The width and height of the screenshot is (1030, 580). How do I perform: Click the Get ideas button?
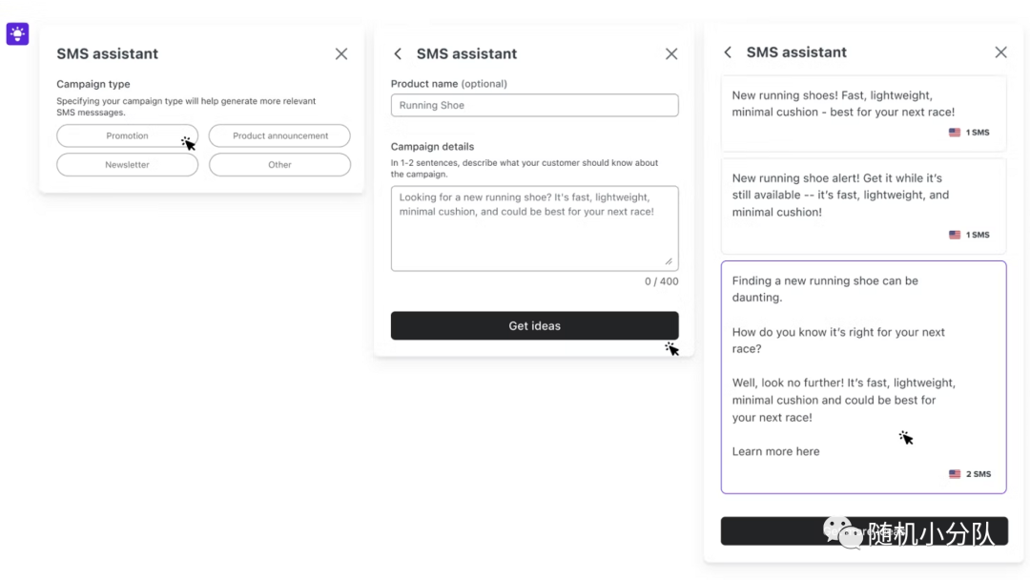tap(535, 326)
